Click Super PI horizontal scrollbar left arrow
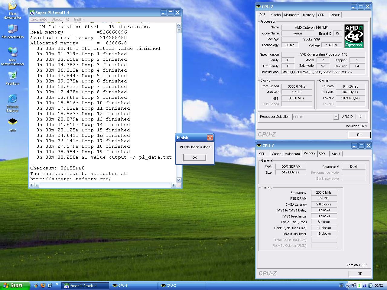387x290 pixels. pyautogui.click(x=32, y=185)
